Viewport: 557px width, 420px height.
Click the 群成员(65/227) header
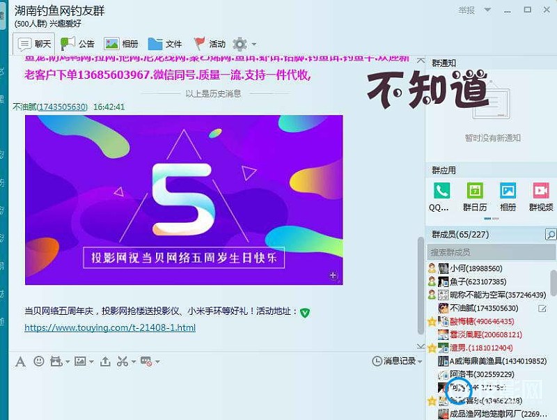[x=460, y=235]
